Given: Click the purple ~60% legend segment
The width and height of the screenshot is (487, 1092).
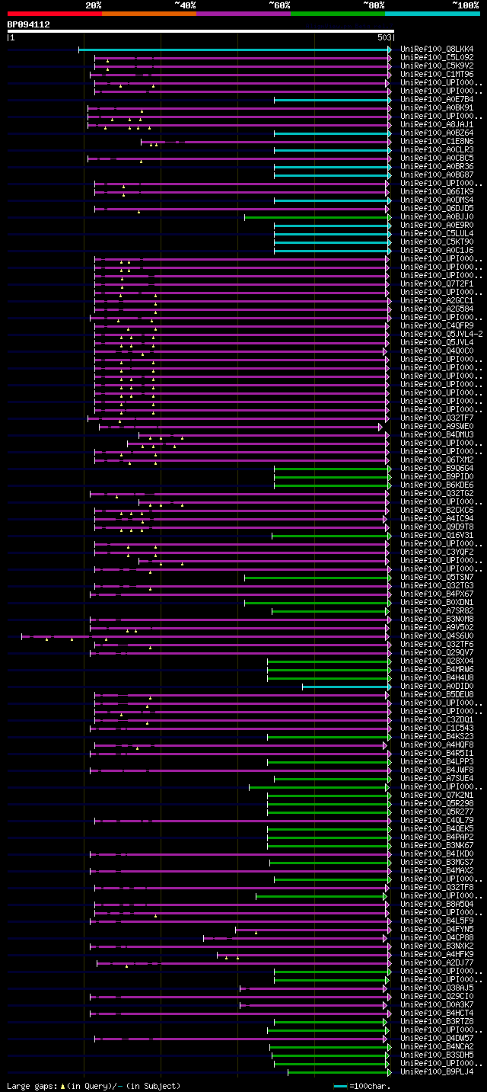Looking at the screenshot, I should pos(243,14).
